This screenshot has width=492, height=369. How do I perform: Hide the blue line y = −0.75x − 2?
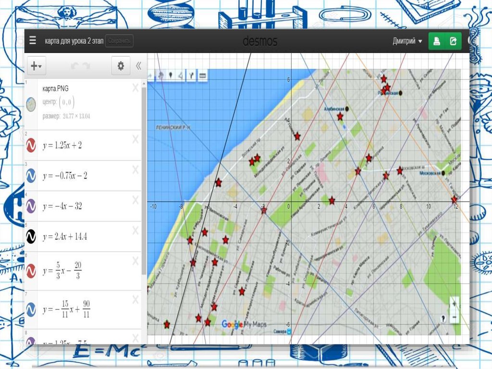tap(31, 176)
